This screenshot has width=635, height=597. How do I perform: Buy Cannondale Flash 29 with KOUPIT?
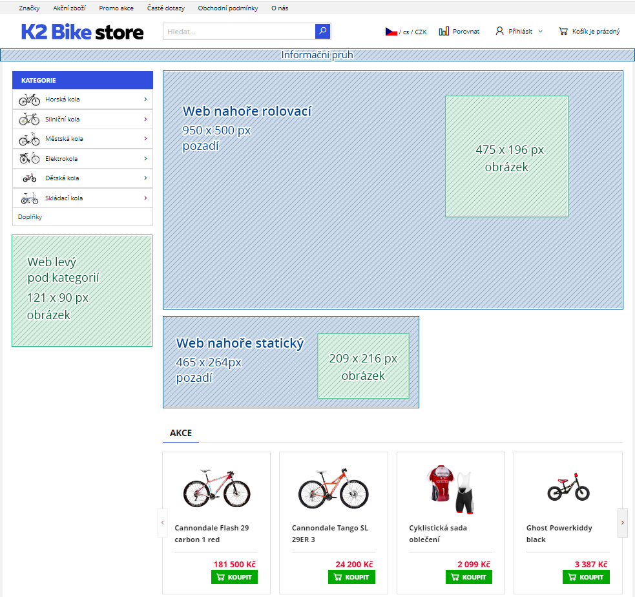pyautogui.click(x=234, y=577)
